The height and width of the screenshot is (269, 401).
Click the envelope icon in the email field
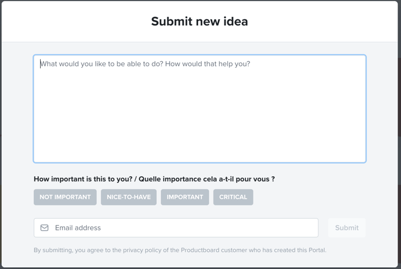44,228
